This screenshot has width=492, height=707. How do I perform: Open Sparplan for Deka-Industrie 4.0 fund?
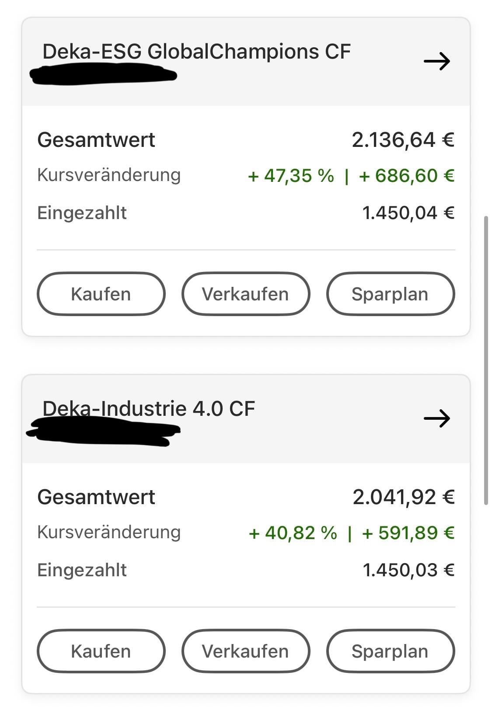(390, 651)
